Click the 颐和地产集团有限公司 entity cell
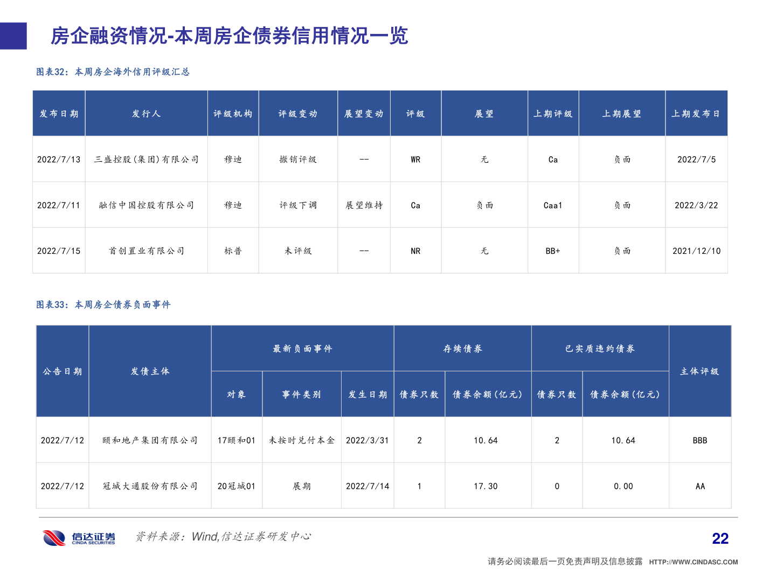The image size is (776, 582). click(149, 440)
